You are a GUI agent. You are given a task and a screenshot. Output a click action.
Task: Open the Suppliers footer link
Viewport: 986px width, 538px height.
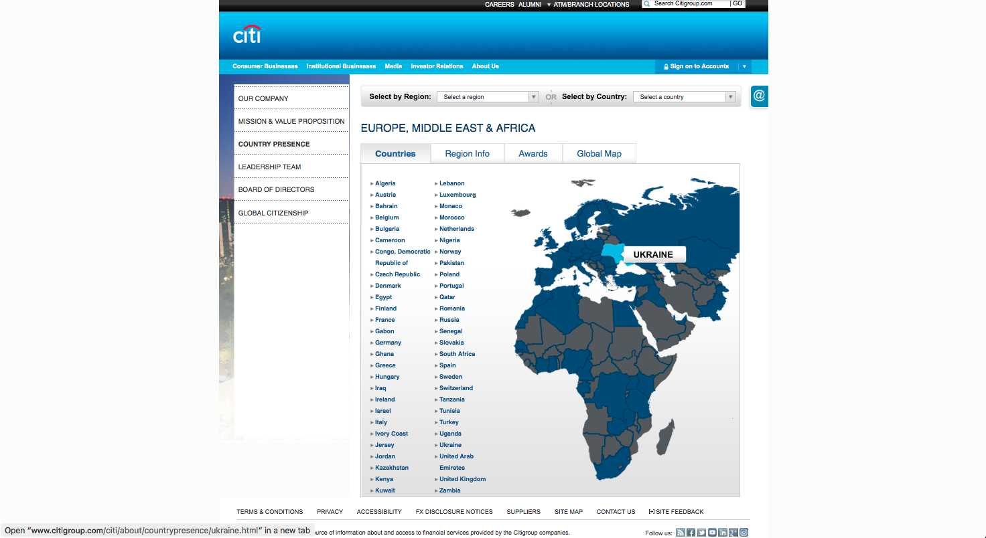point(523,512)
